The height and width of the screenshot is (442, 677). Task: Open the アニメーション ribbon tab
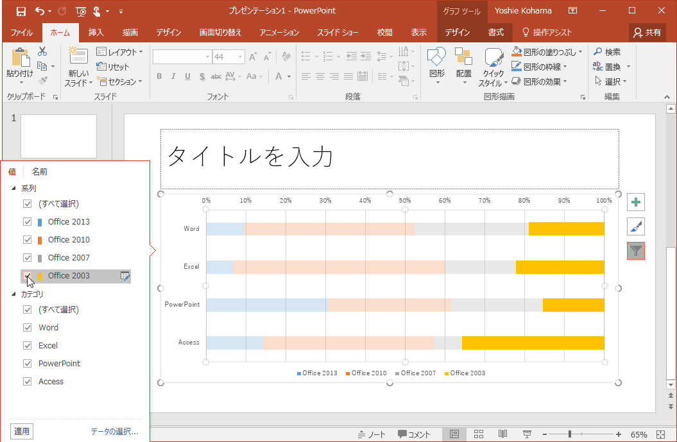[279, 32]
